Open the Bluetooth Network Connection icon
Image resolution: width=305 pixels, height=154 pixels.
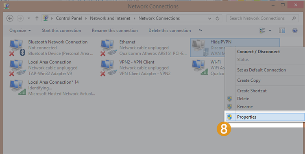click(17, 48)
